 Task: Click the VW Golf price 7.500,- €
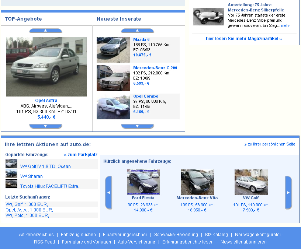pos(251,210)
